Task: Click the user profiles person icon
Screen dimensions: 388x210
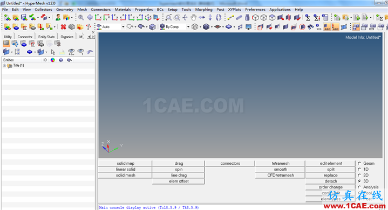Action: tap(58, 18)
